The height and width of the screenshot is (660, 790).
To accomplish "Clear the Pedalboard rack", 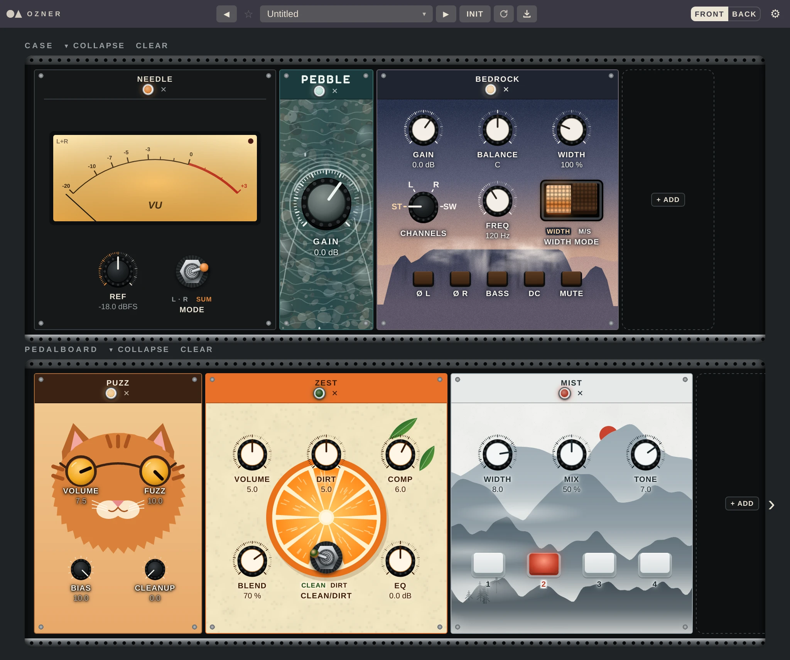I will click(197, 349).
